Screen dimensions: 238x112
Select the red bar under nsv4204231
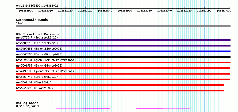pyautogui.click(x=123, y=63)
